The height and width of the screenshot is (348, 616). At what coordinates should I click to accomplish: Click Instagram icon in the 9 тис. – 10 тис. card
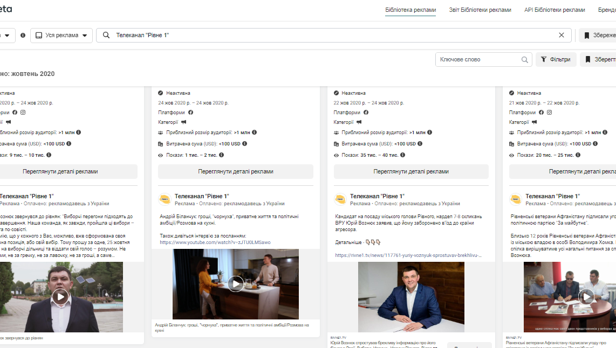click(23, 113)
